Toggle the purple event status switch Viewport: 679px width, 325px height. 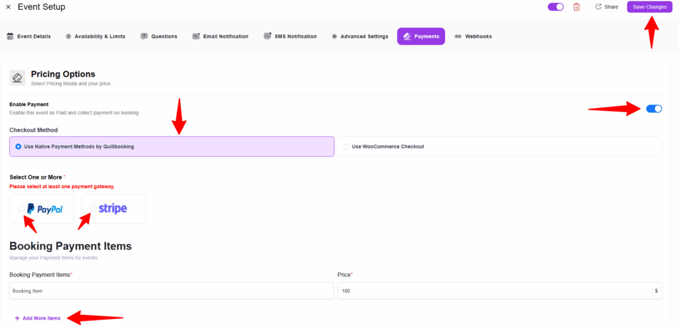click(556, 7)
